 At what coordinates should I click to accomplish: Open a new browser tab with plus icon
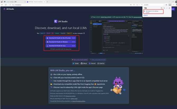click(47, 2)
